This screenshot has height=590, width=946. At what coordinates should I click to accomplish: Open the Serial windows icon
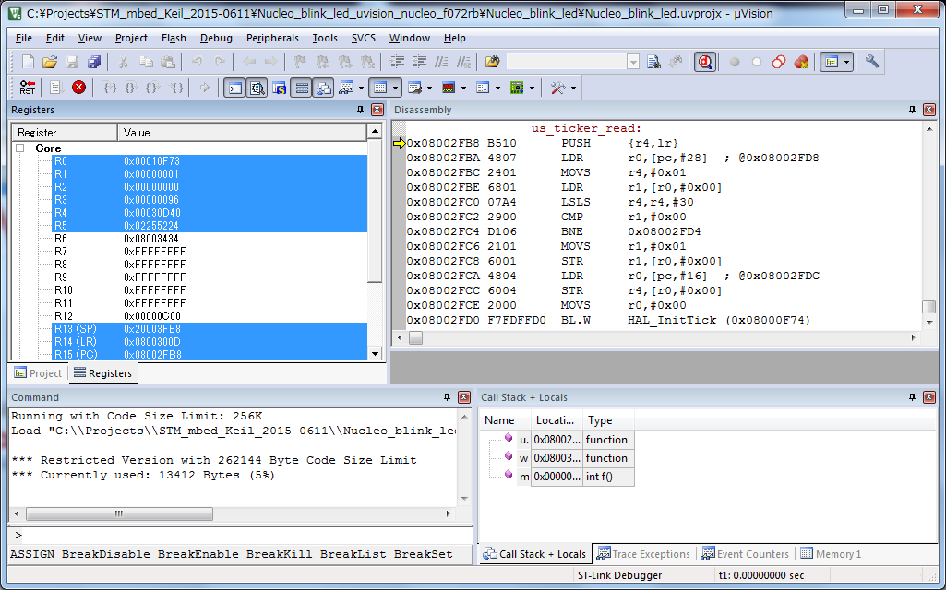pos(413,88)
